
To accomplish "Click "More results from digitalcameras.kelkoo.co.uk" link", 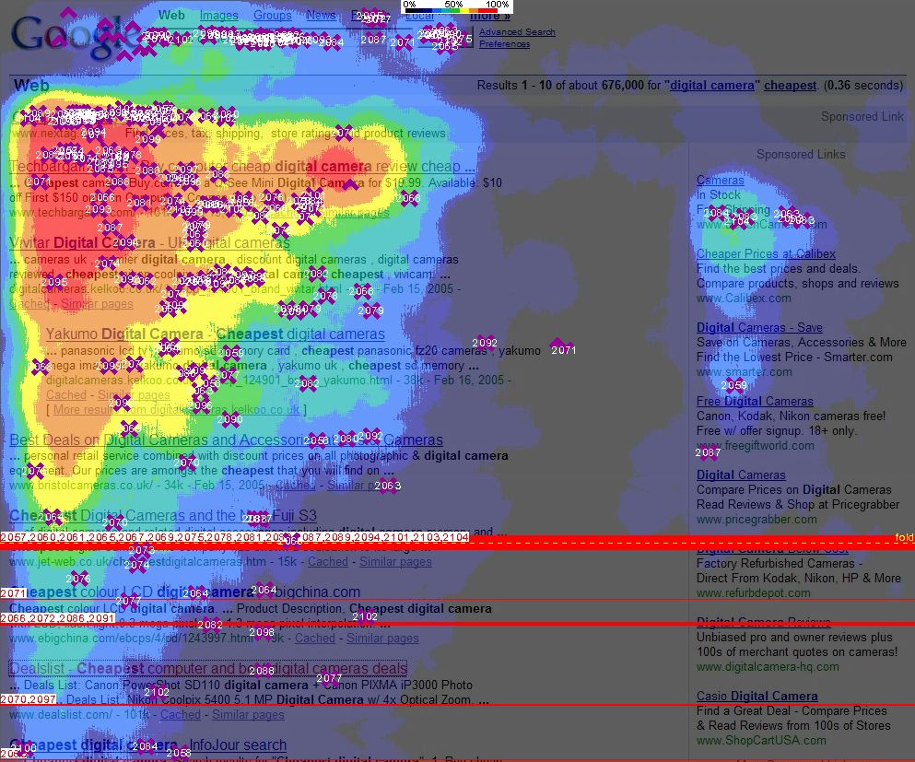I will tap(176, 409).
